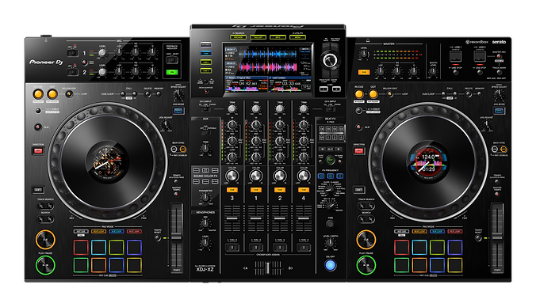Image resolution: width=536 pixels, height=307 pixels.
Task: Click the left deck TEMPO slider
Action: pos(177,237)
